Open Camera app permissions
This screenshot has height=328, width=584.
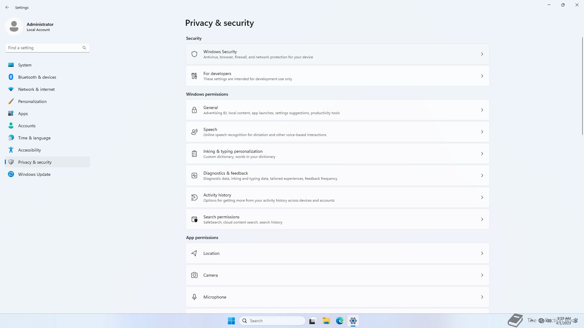[338, 275]
